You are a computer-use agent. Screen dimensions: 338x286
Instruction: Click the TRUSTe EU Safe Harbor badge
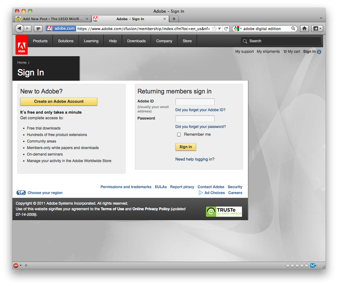coord(224,211)
